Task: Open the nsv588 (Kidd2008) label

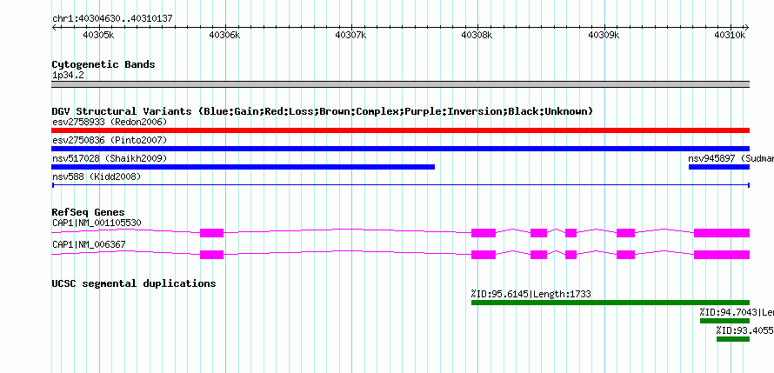Action: (97, 177)
